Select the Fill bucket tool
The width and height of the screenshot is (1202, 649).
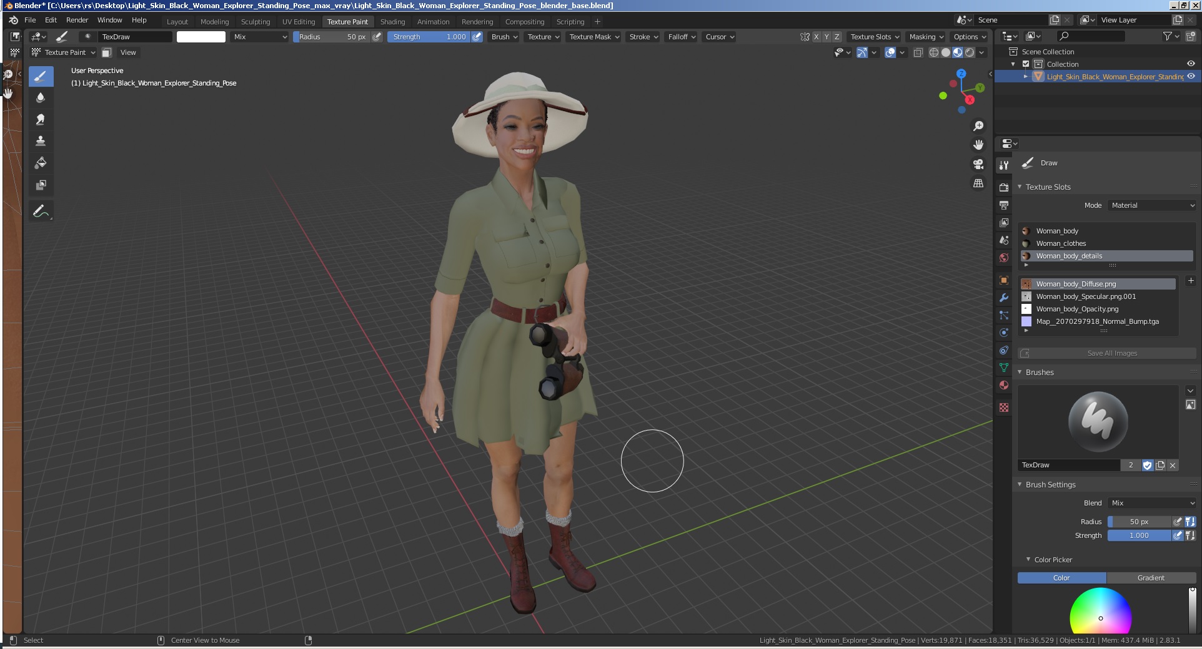tap(41, 163)
